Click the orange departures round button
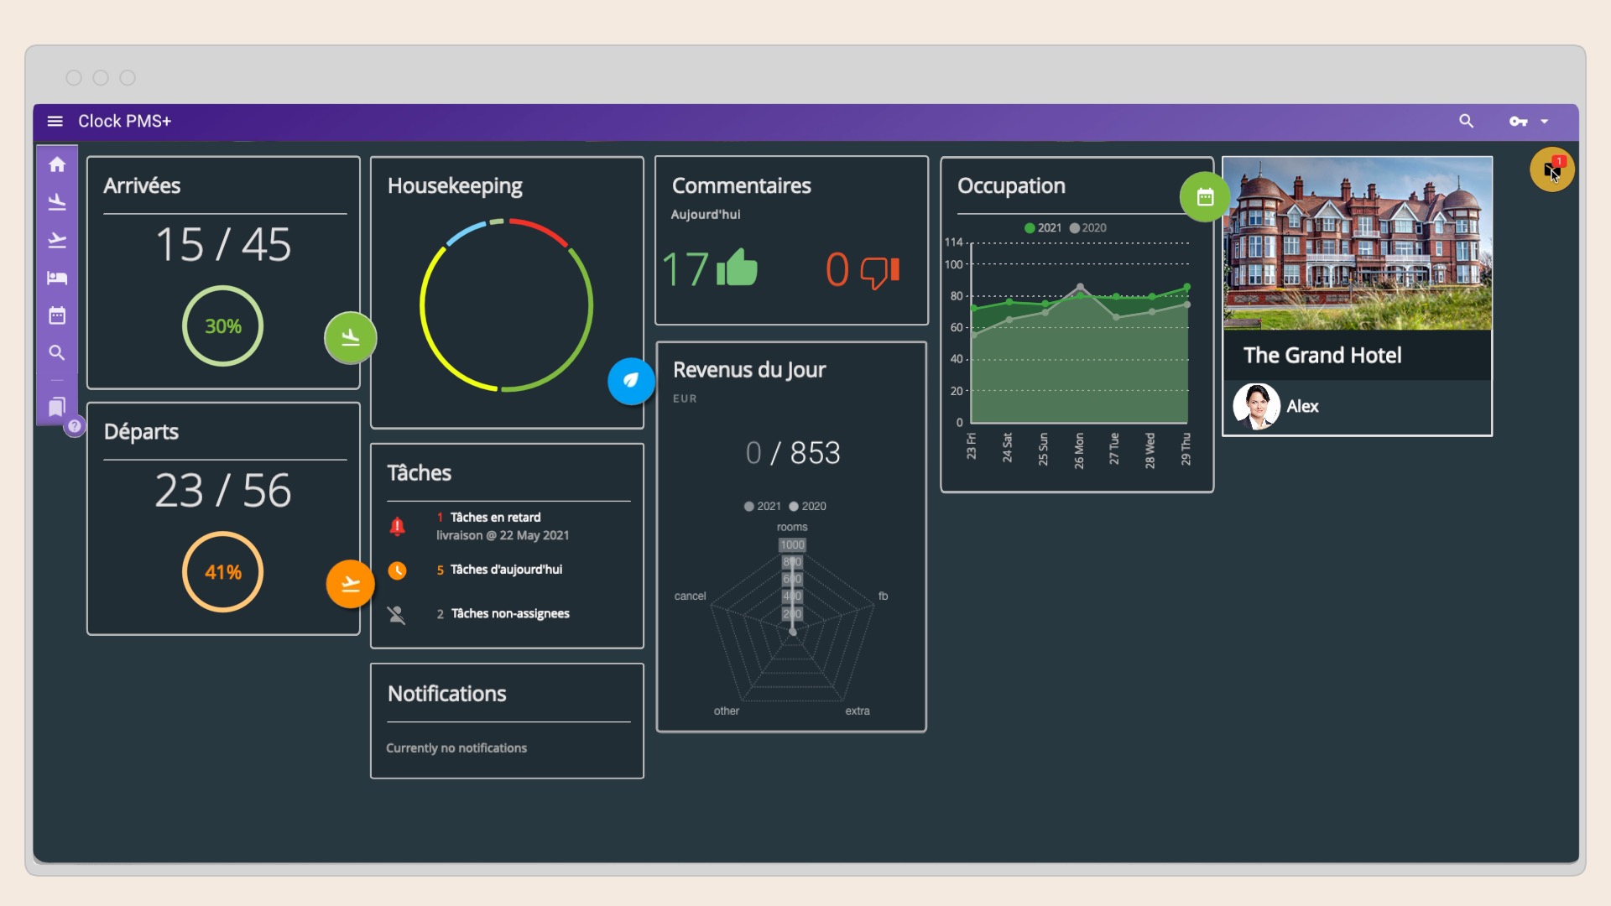The image size is (1611, 906). [350, 584]
